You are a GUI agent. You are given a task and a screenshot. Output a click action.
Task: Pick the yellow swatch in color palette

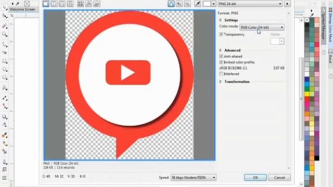[x=307, y=94]
